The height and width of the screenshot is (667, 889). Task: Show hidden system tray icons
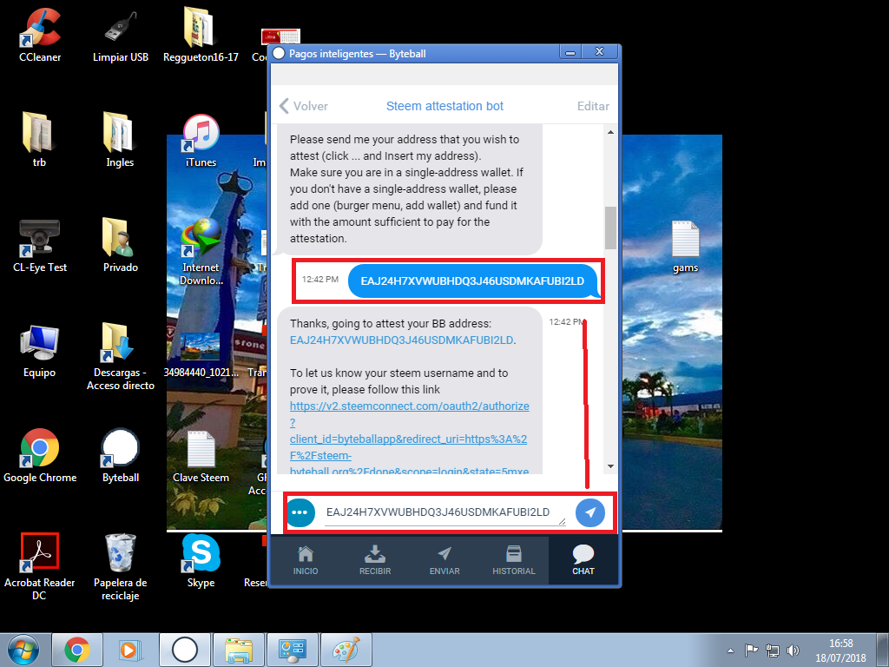click(x=731, y=650)
